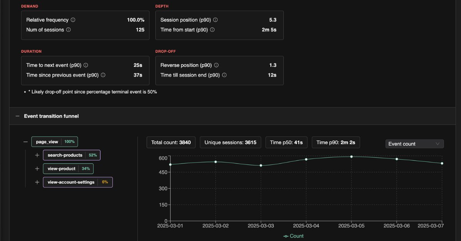
Task: Click chart data point for 2025-03-05
Action: (352, 156)
